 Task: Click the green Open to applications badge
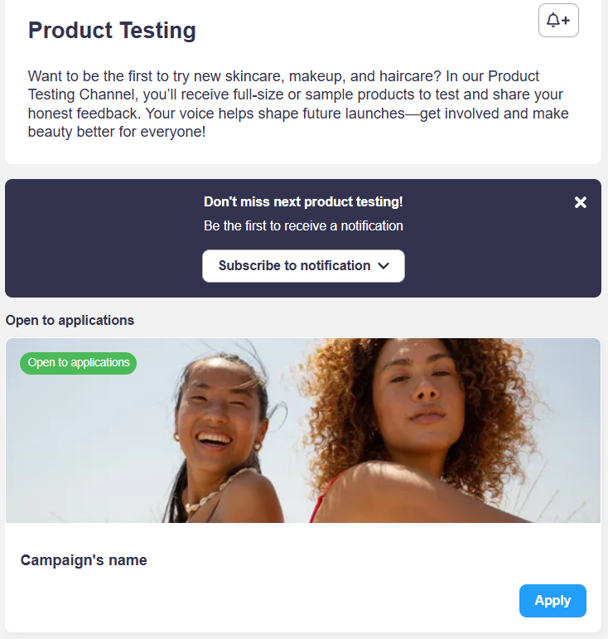79,363
